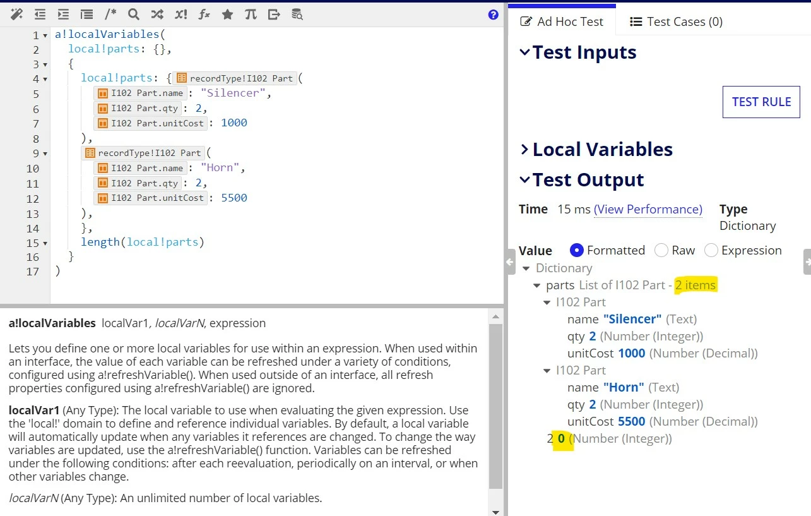
Task: Collapse the parts list node
Action: 537,285
